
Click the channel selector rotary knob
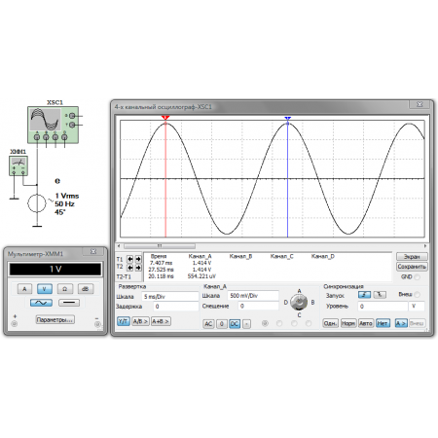click(299, 303)
